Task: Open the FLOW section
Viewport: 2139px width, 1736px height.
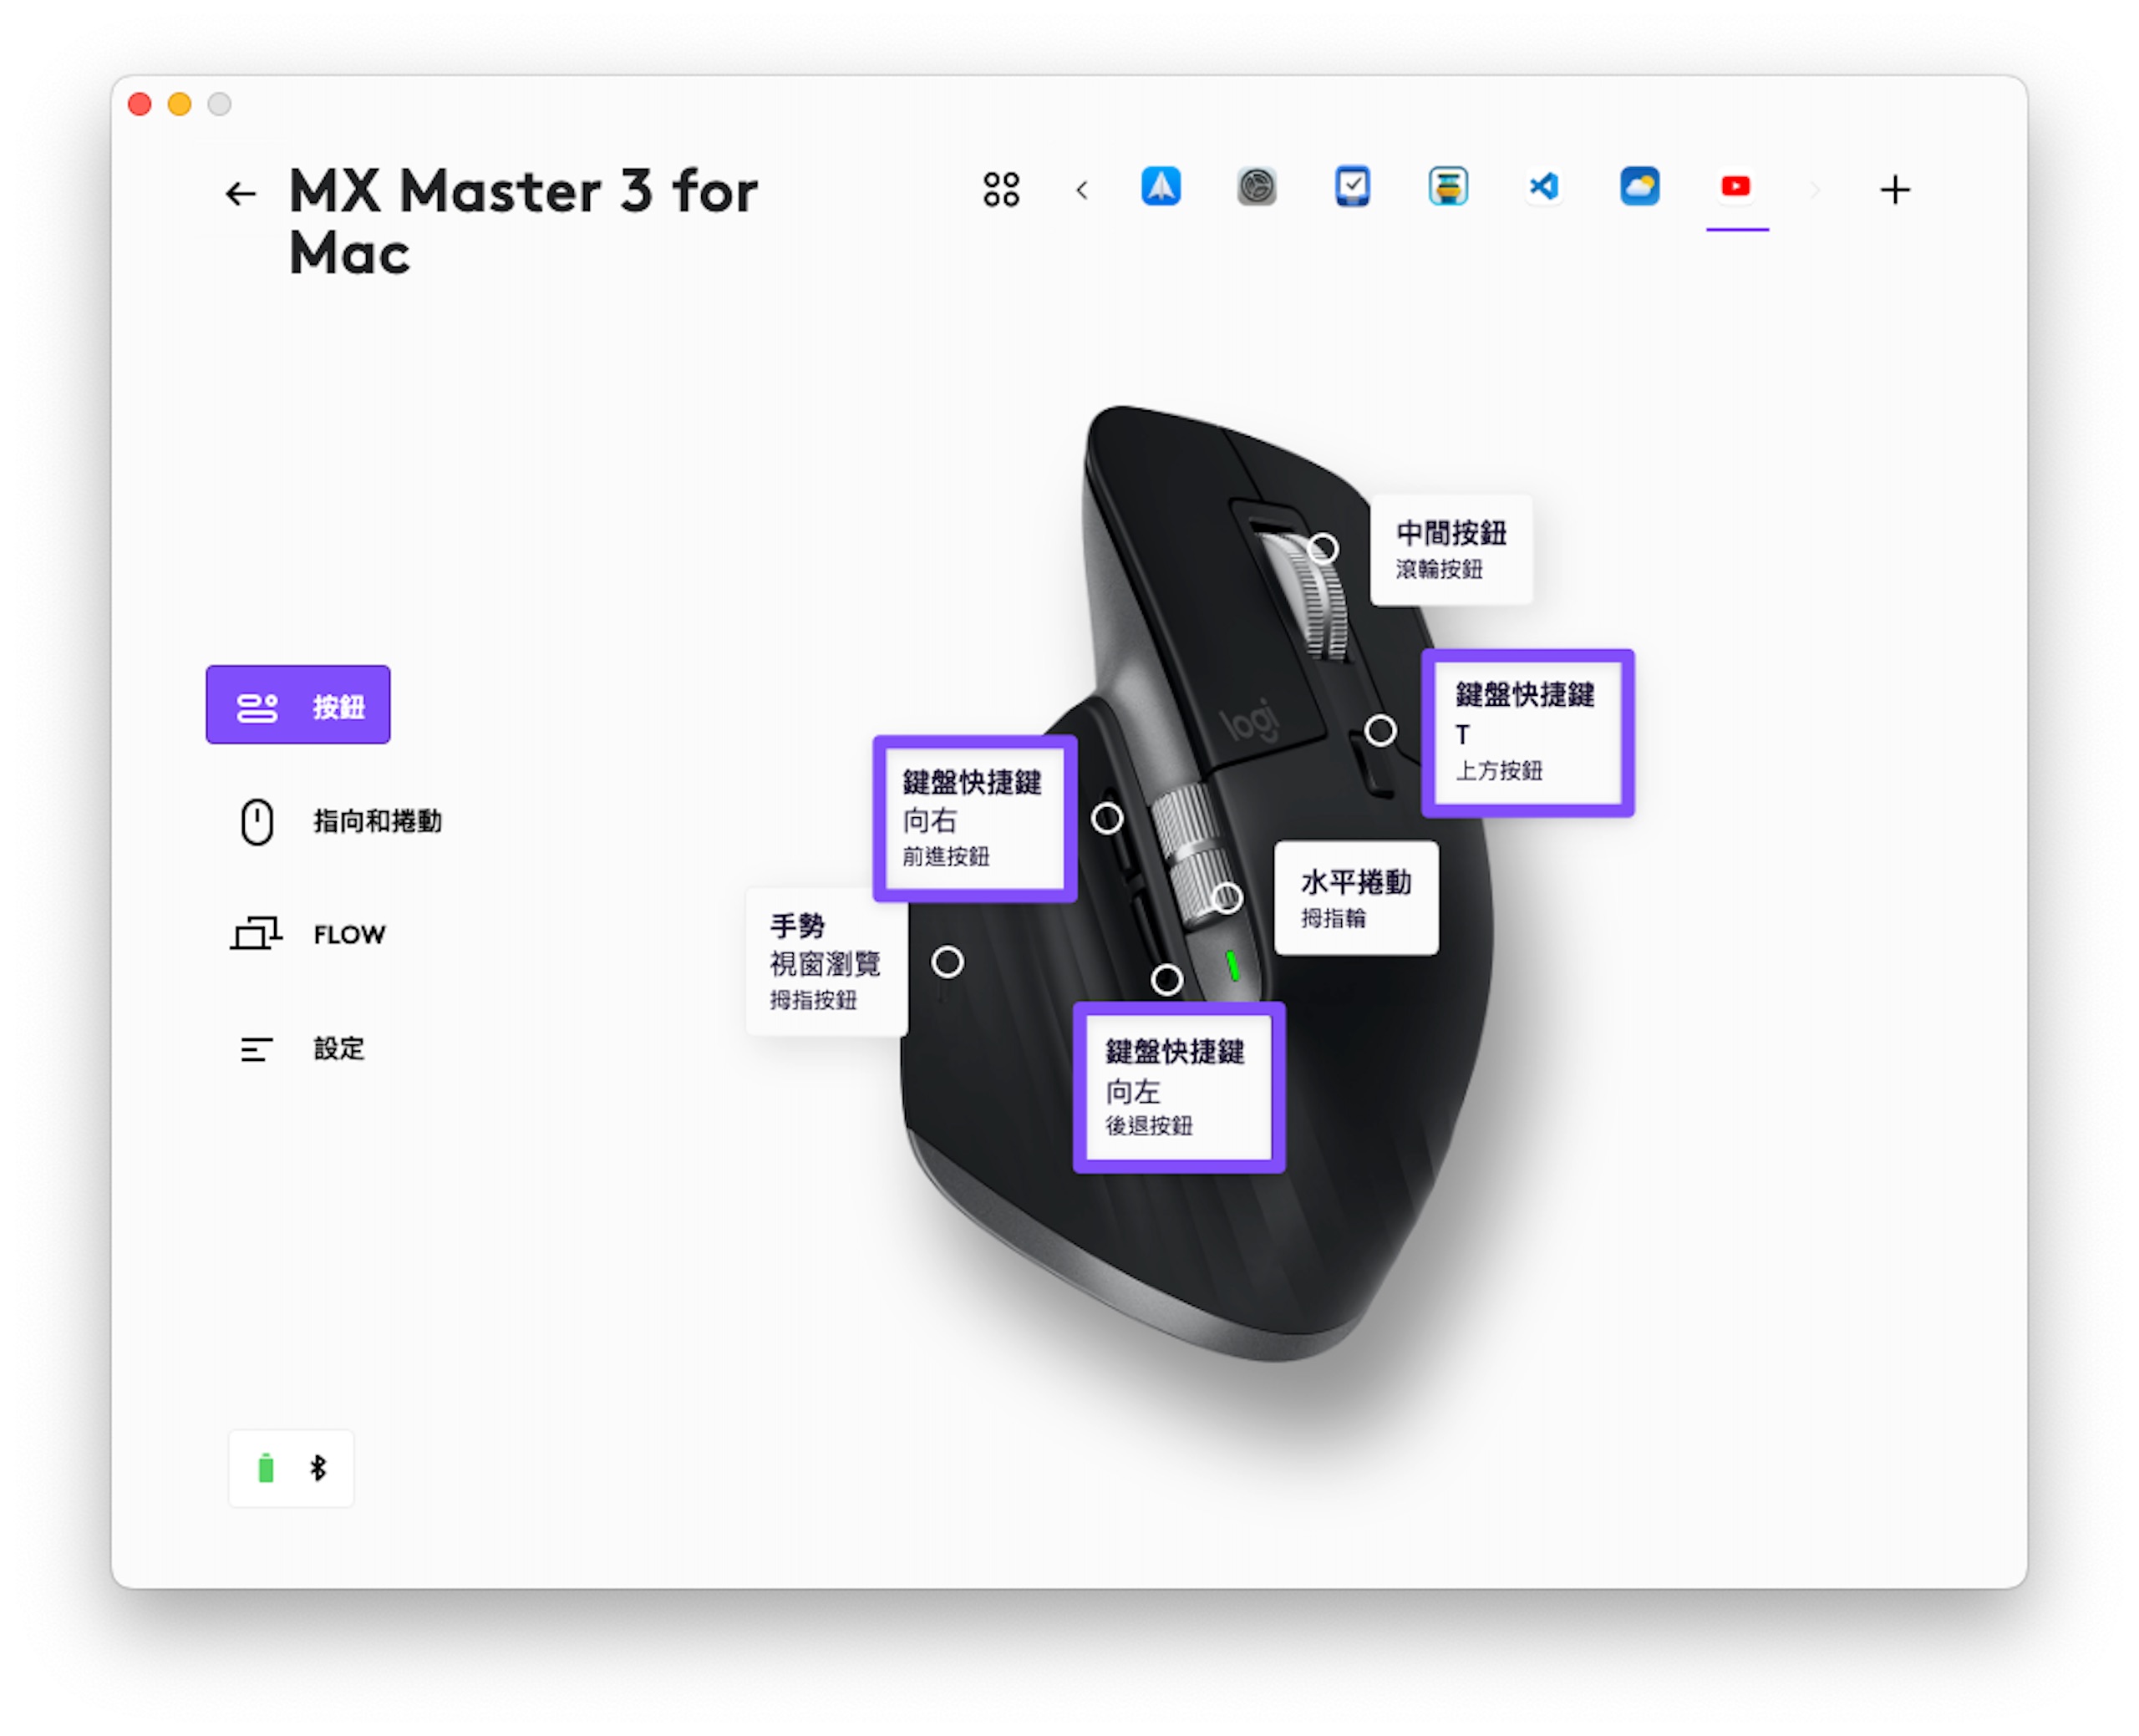Action: click(310, 934)
